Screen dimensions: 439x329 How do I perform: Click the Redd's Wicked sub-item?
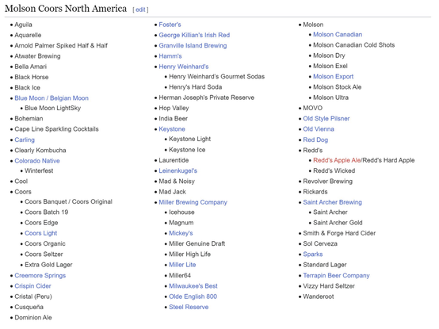(x=334, y=170)
